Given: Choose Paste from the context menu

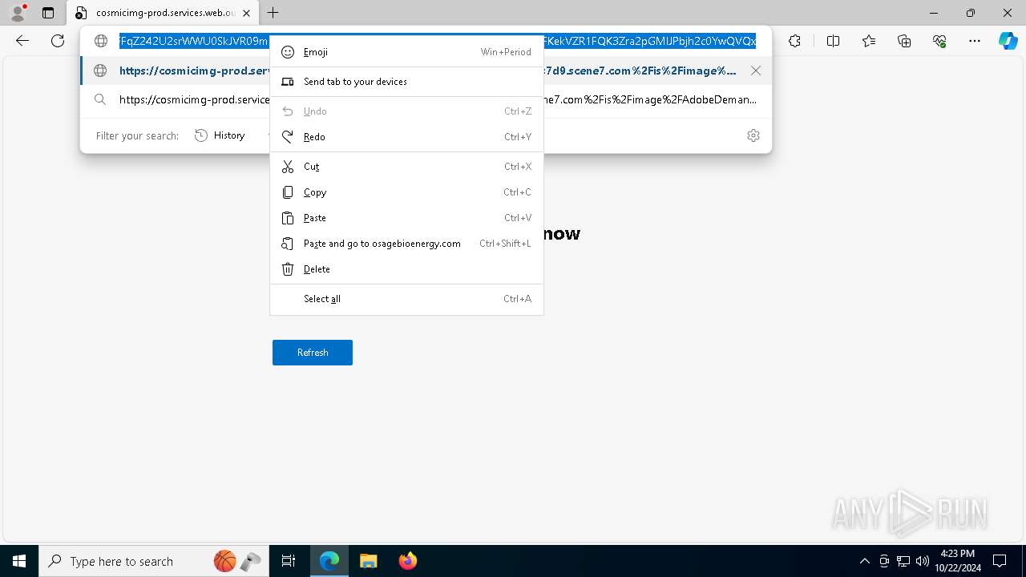Looking at the screenshot, I should tap(406, 218).
